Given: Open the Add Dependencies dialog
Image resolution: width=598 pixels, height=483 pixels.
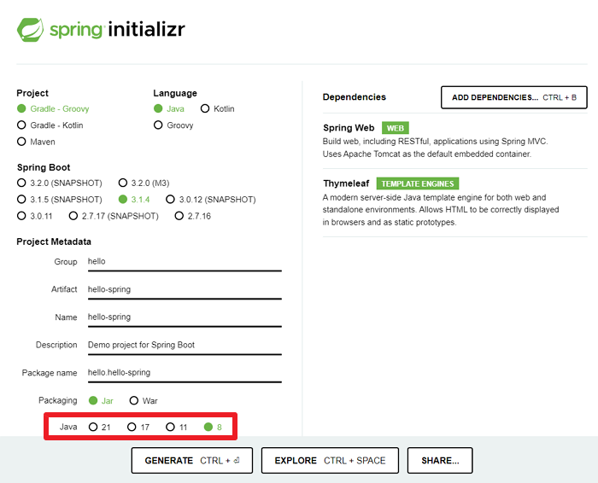Looking at the screenshot, I should [514, 97].
